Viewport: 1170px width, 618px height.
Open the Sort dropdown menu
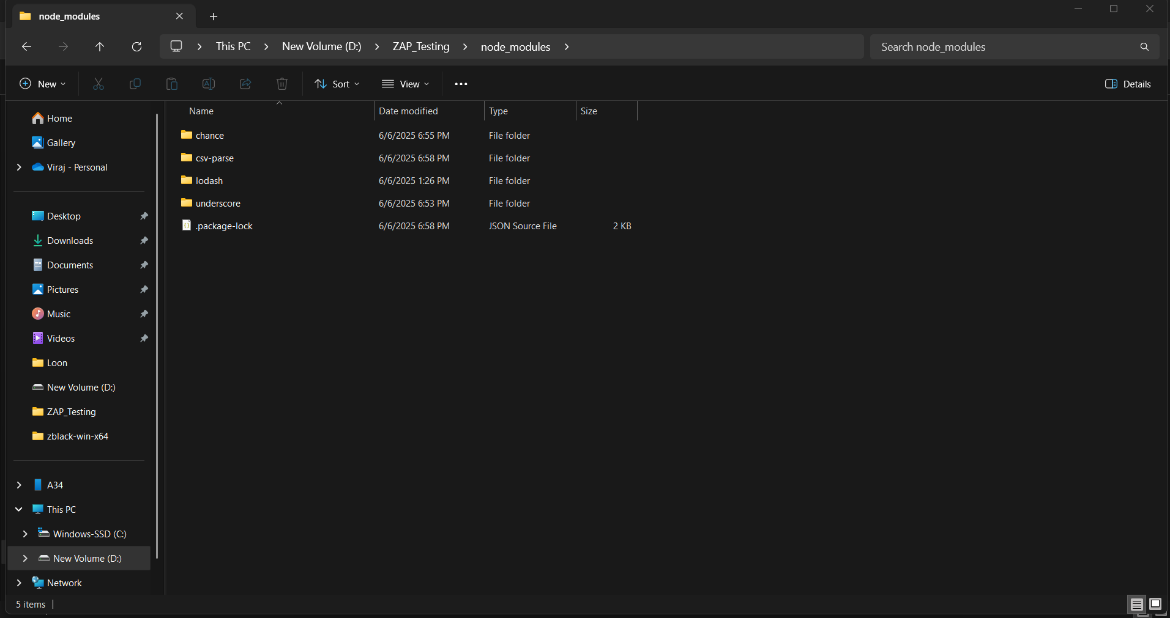(x=337, y=84)
